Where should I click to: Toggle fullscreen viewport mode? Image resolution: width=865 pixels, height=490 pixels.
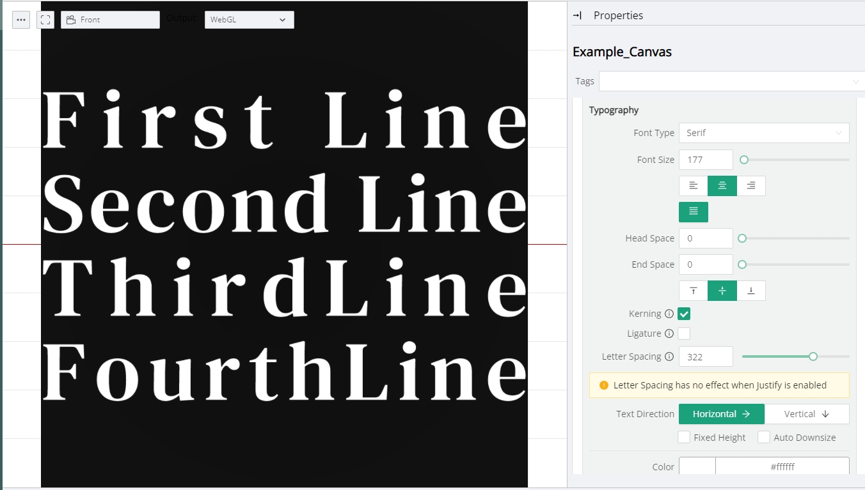point(45,20)
